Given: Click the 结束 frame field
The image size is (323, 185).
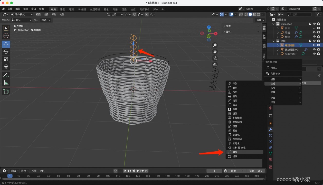Looking at the screenshot, I should click(255, 171).
